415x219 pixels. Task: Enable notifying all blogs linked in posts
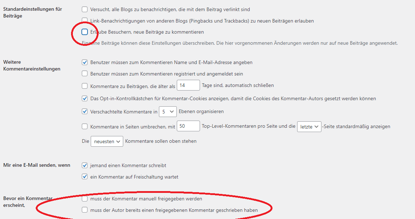coord(85,9)
